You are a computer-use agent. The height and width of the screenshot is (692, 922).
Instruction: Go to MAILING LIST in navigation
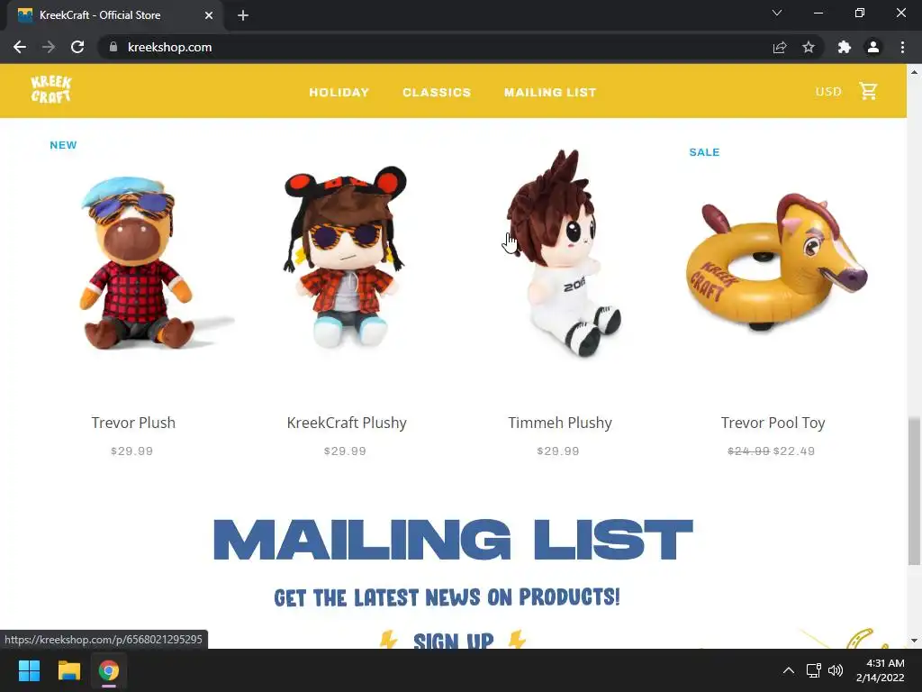[x=550, y=93]
